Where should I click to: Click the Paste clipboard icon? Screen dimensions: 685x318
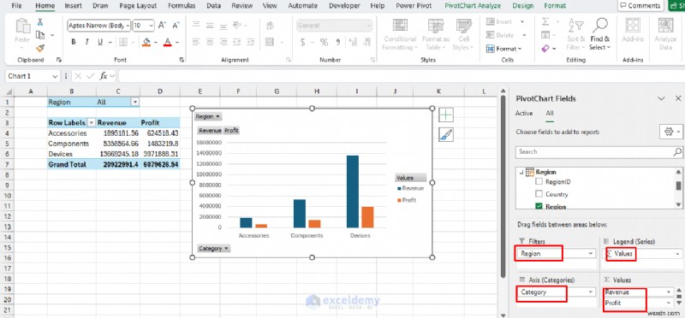(x=22, y=26)
